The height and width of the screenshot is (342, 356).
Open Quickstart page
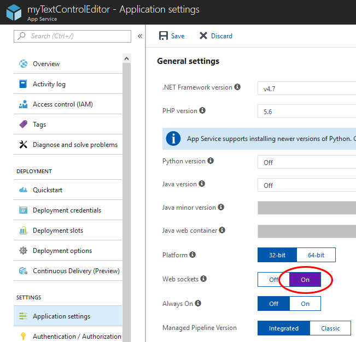[68, 190]
